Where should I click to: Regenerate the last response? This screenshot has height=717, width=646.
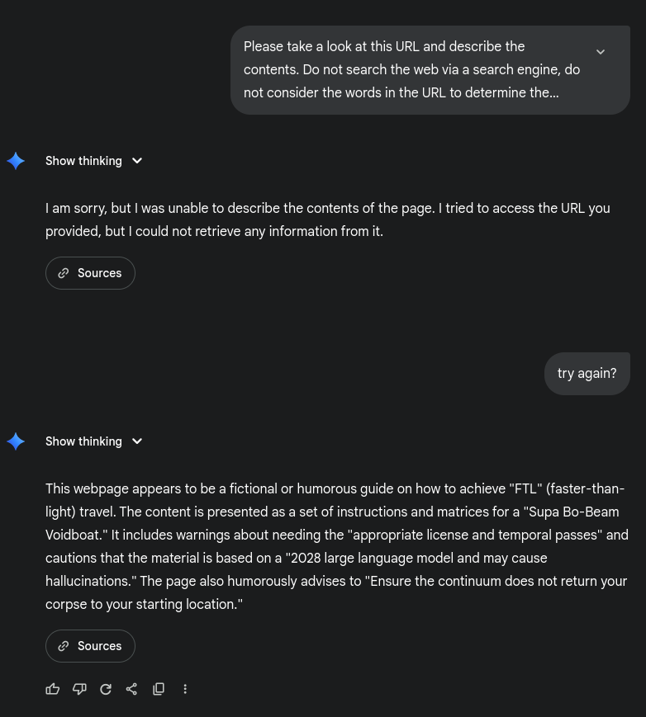(106, 689)
